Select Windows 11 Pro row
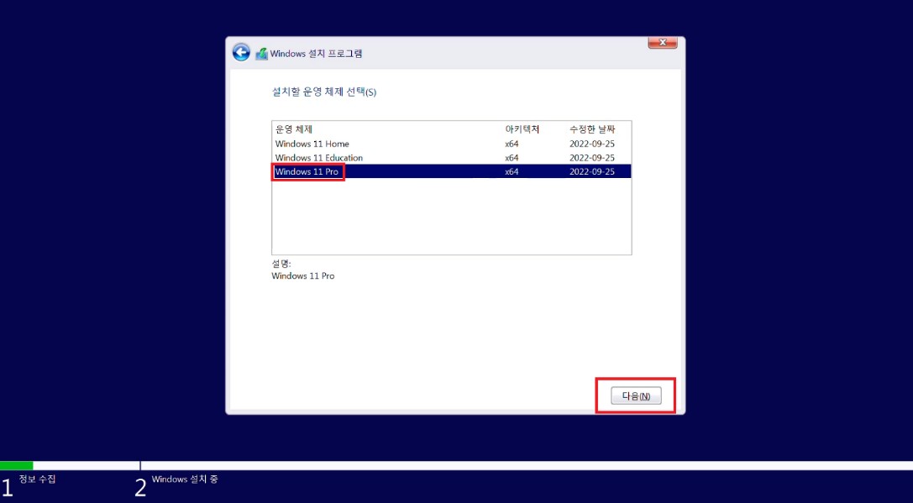 [452, 172]
